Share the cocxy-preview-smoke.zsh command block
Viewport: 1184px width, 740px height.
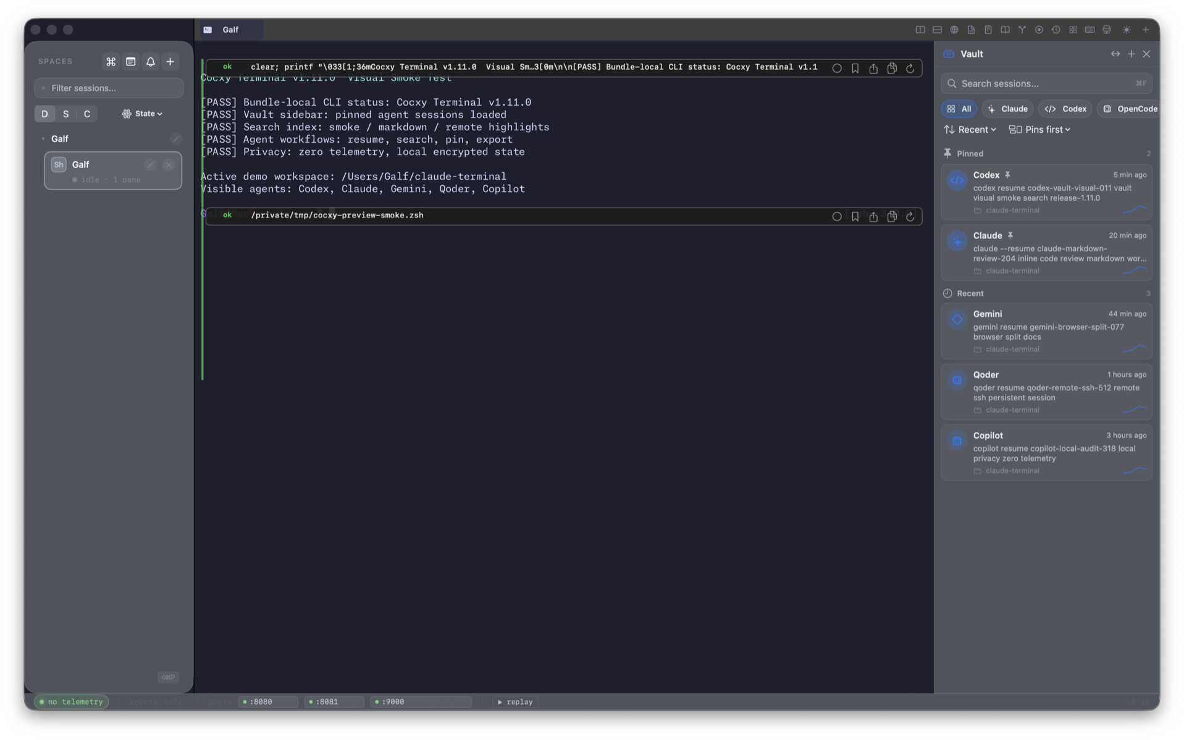pyautogui.click(x=873, y=217)
